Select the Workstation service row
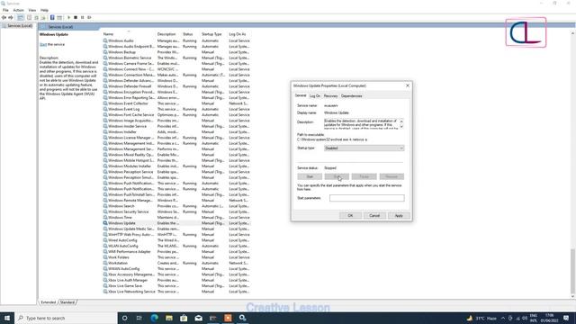The width and height of the screenshot is (576, 324). click(x=176, y=263)
